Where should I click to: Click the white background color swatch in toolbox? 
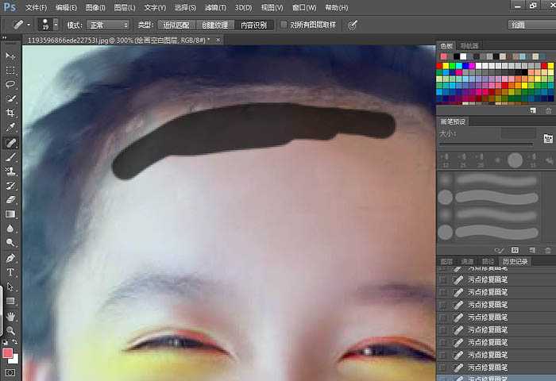[14, 360]
